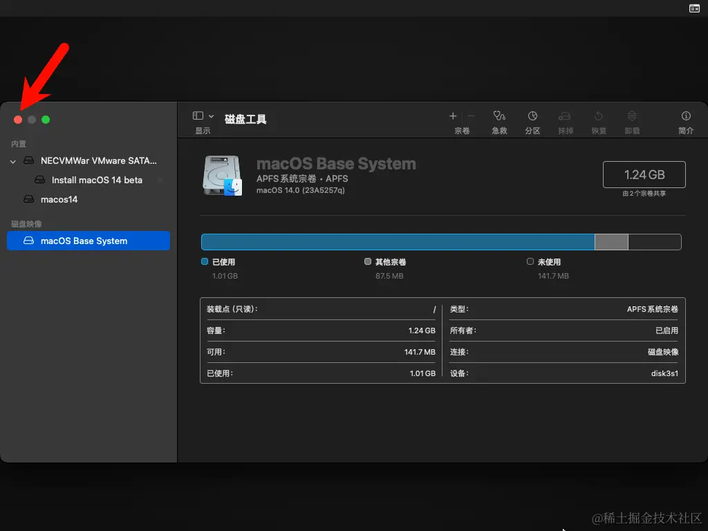Screen dimensions: 708x531
Task: Click the 已使用 blue legend swatch
Action: pos(205,261)
